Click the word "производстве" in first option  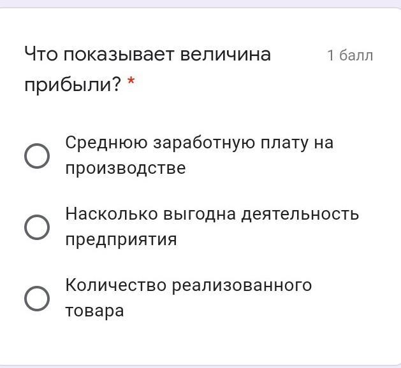point(125,169)
